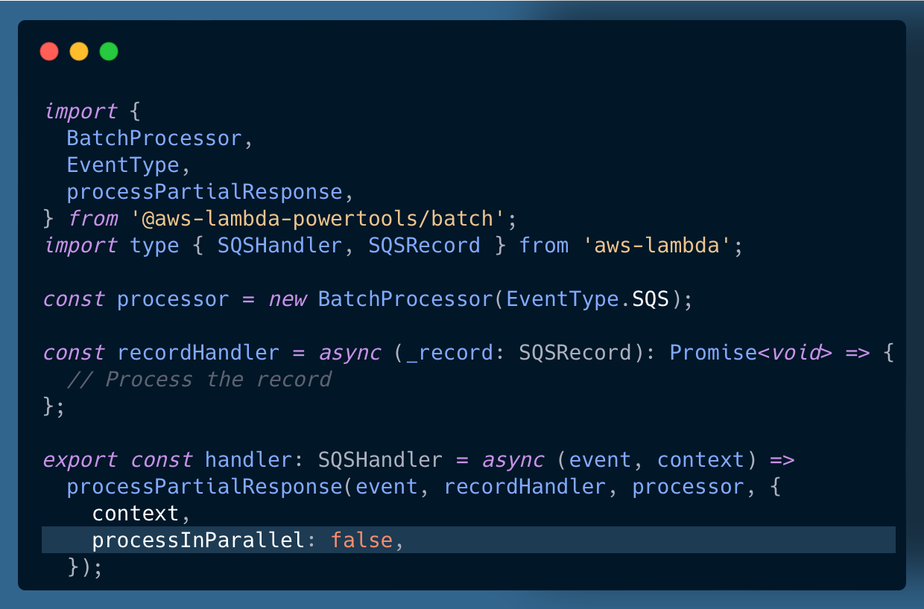Viewport: 924px width, 609px height.
Task: Click the false value on the highlighted line
Action: [x=361, y=541]
